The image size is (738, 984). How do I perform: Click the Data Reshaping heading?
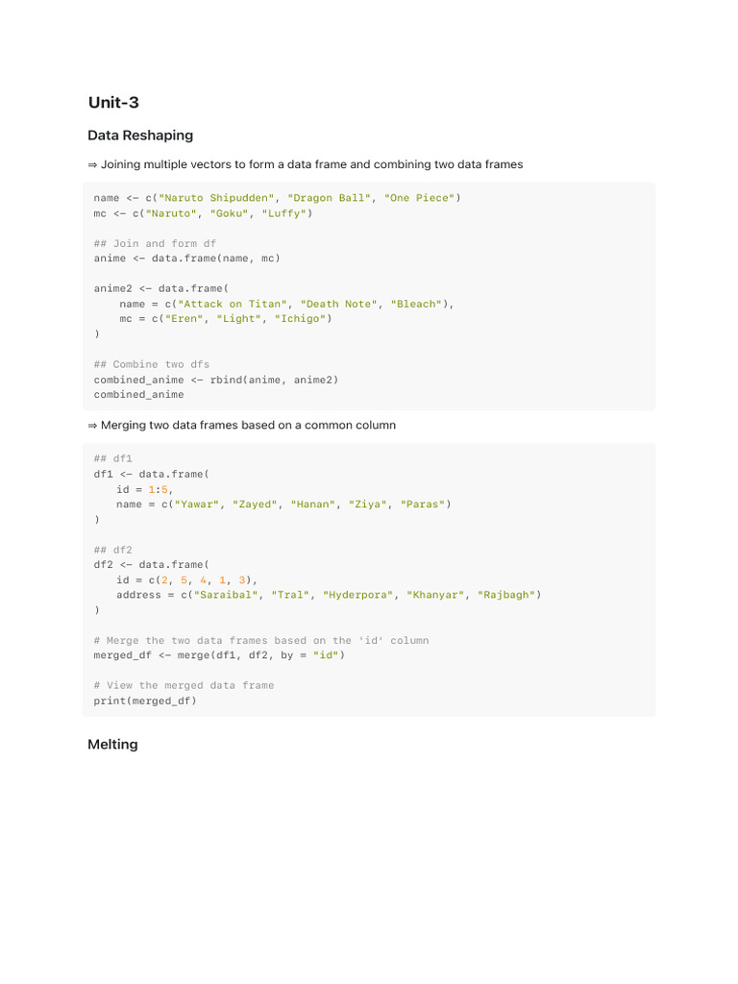click(140, 135)
